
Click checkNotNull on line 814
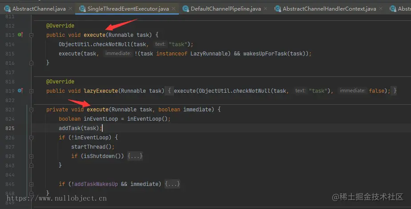(112, 44)
